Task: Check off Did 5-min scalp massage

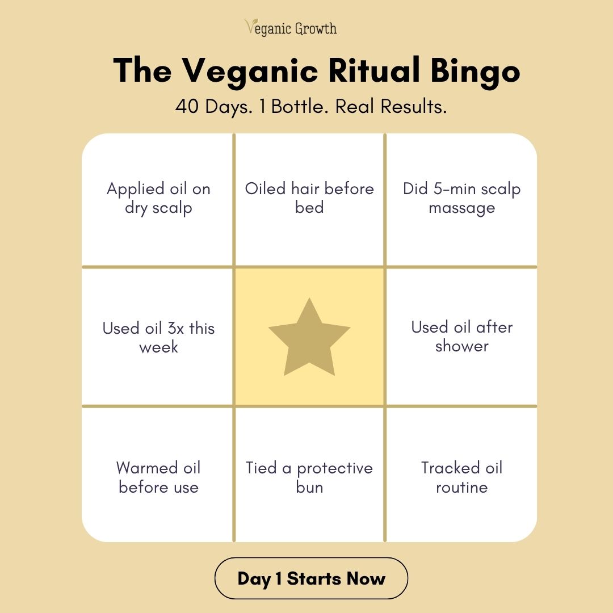Action: point(461,199)
